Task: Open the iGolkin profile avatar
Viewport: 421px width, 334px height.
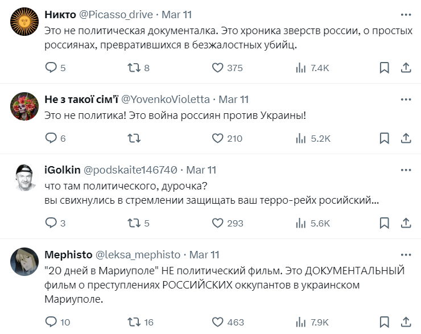Action: (x=24, y=177)
